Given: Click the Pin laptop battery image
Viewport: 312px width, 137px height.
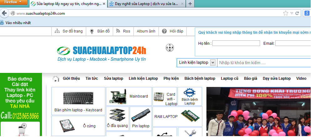Looking at the screenshot, I should [x=141, y=115].
